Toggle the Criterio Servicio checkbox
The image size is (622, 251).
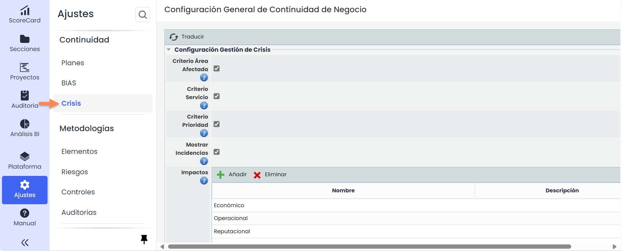217,96
